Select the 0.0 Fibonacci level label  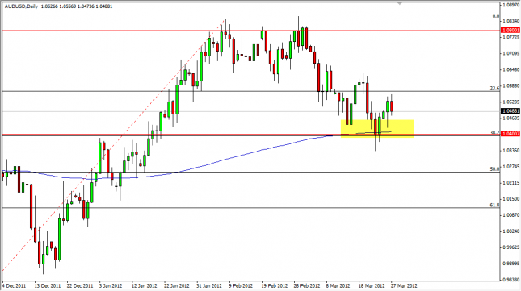click(495, 16)
